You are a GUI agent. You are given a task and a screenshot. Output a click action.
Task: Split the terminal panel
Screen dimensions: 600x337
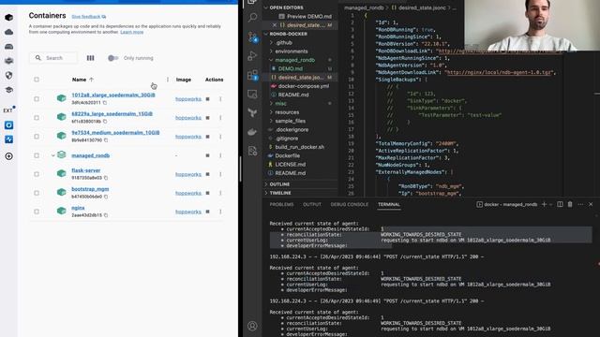560,204
